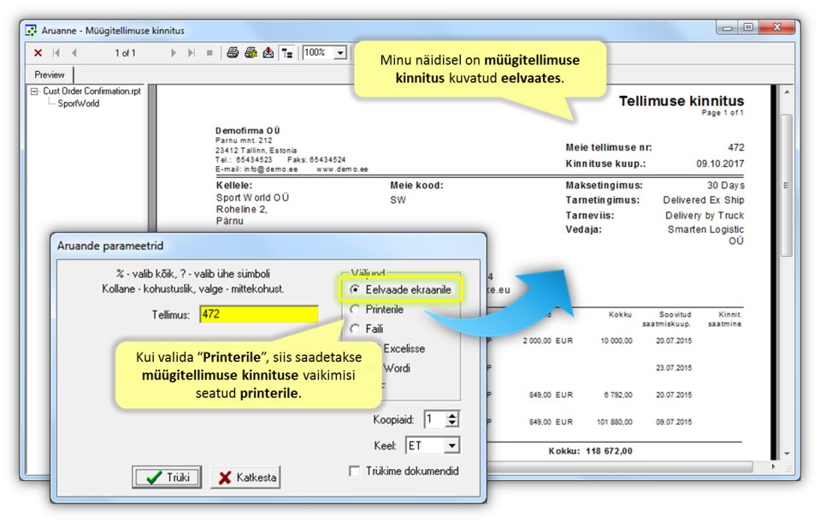Jump to the last report page
820x523 pixels.
point(192,53)
